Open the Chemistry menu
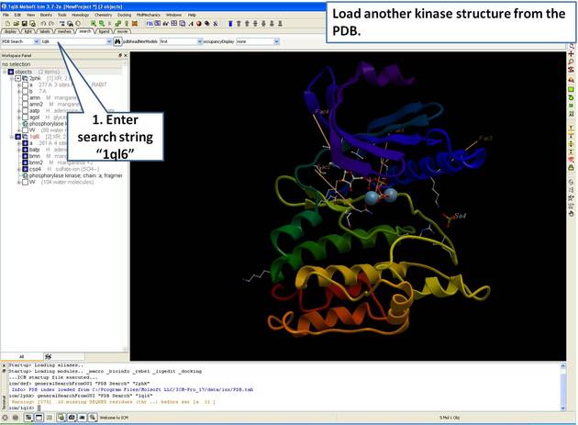 (103, 15)
